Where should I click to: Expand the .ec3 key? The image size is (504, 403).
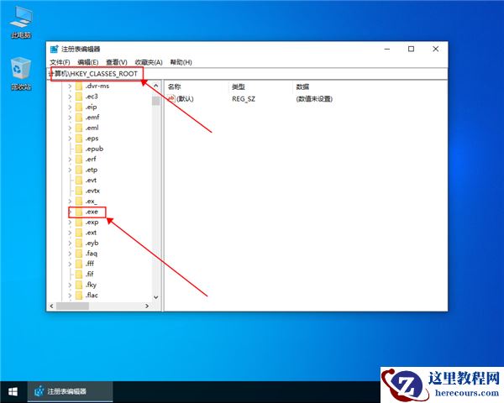[x=70, y=97]
